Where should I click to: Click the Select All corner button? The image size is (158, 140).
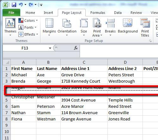click(7, 62)
